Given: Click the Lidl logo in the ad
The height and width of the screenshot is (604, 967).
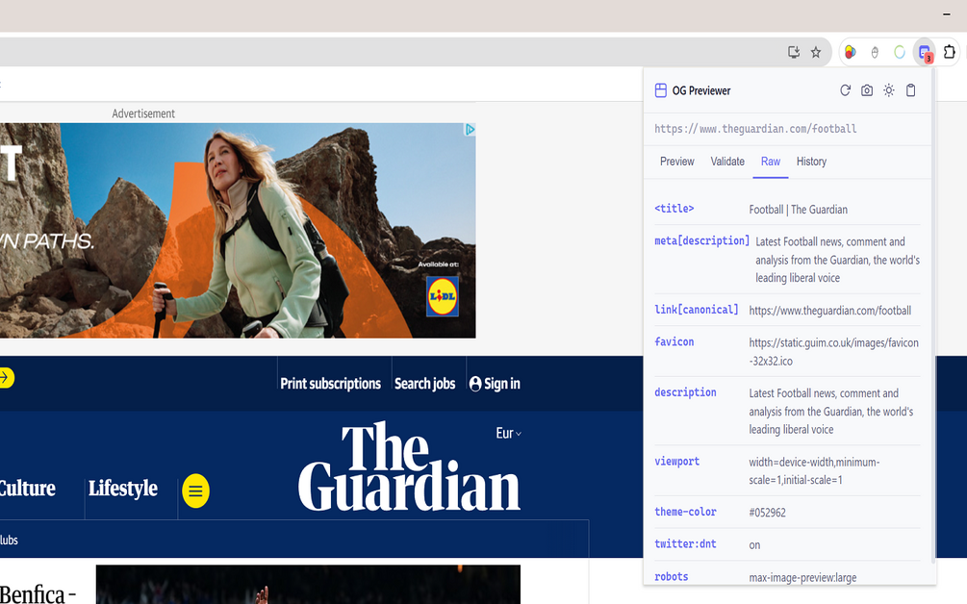Looking at the screenshot, I should [443, 296].
